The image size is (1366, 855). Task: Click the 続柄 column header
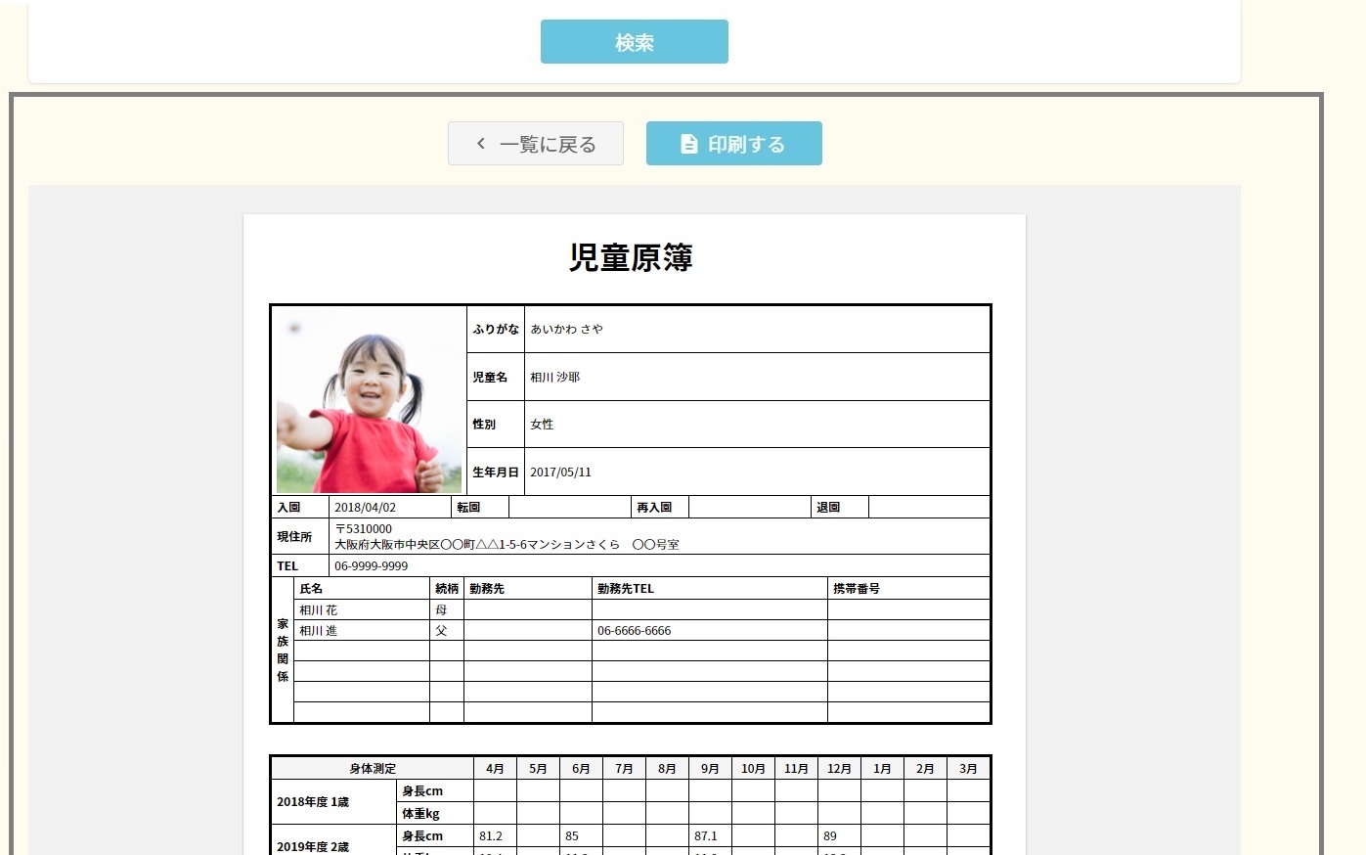click(447, 588)
